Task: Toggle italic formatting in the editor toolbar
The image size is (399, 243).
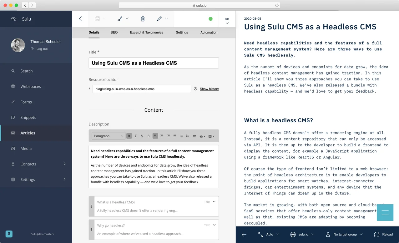Action: (135, 136)
